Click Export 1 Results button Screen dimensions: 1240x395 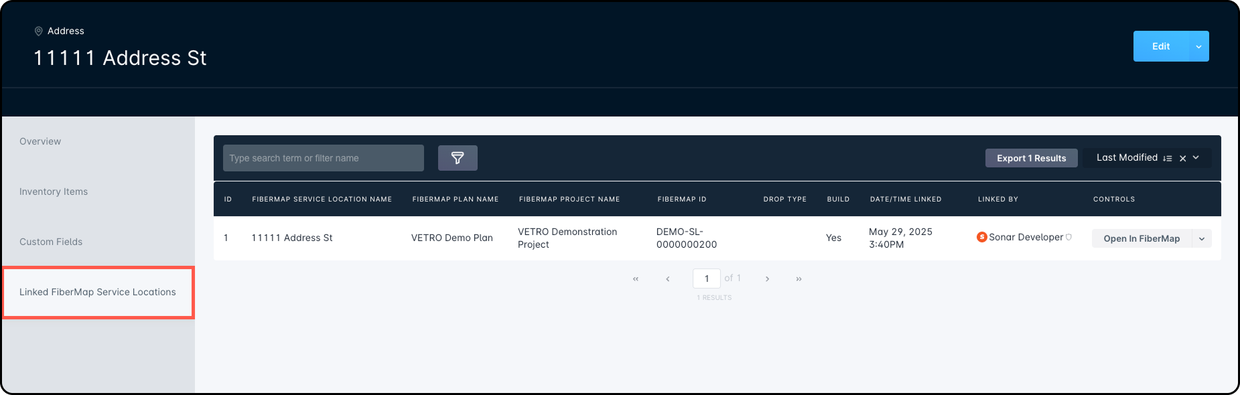click(1032, 158)
